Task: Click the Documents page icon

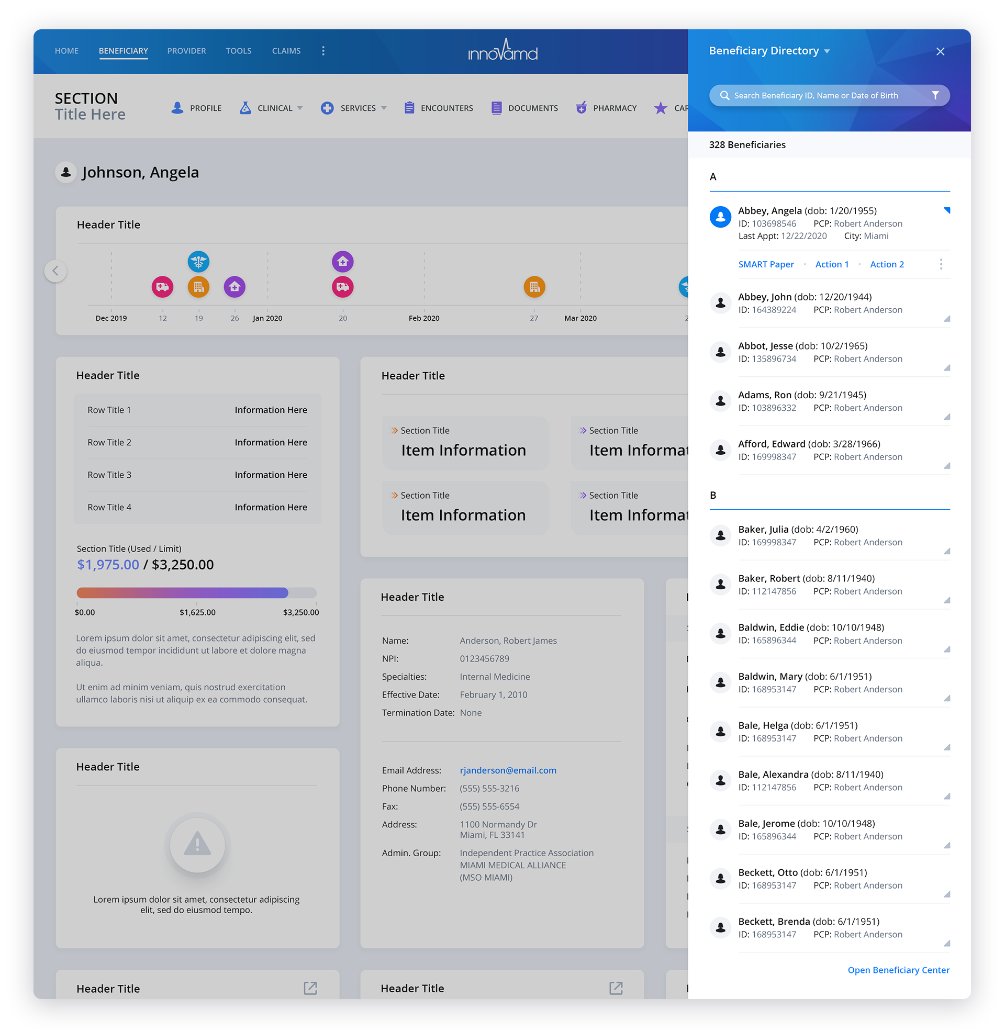Action: (x=496, y=108)
